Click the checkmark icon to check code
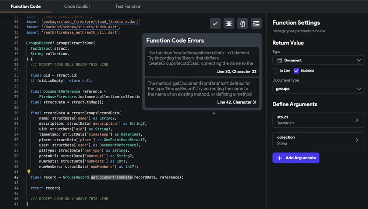 (x=215, y=23)
